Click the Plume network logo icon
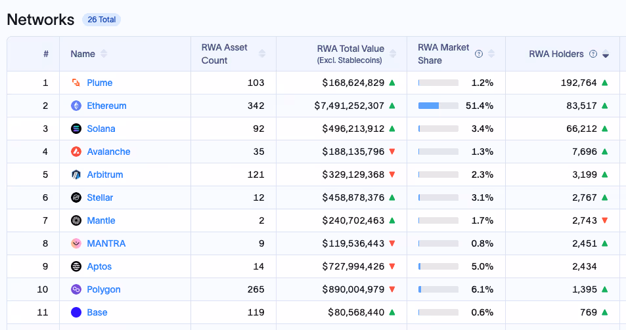Screen dimensions: 626x330 pyautogui.click(x=76, y=83)
